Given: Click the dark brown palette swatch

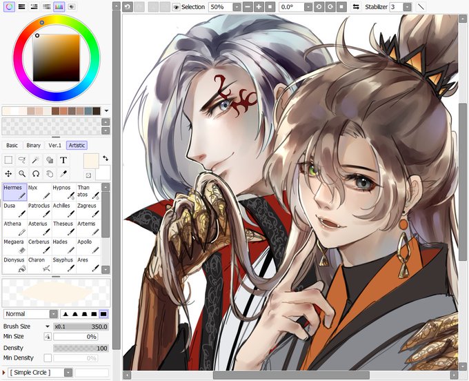Looking at the screenshot, I should (97, 111).
